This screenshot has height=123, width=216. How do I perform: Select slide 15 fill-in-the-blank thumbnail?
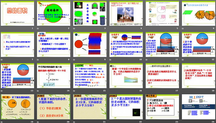point(90,75)
